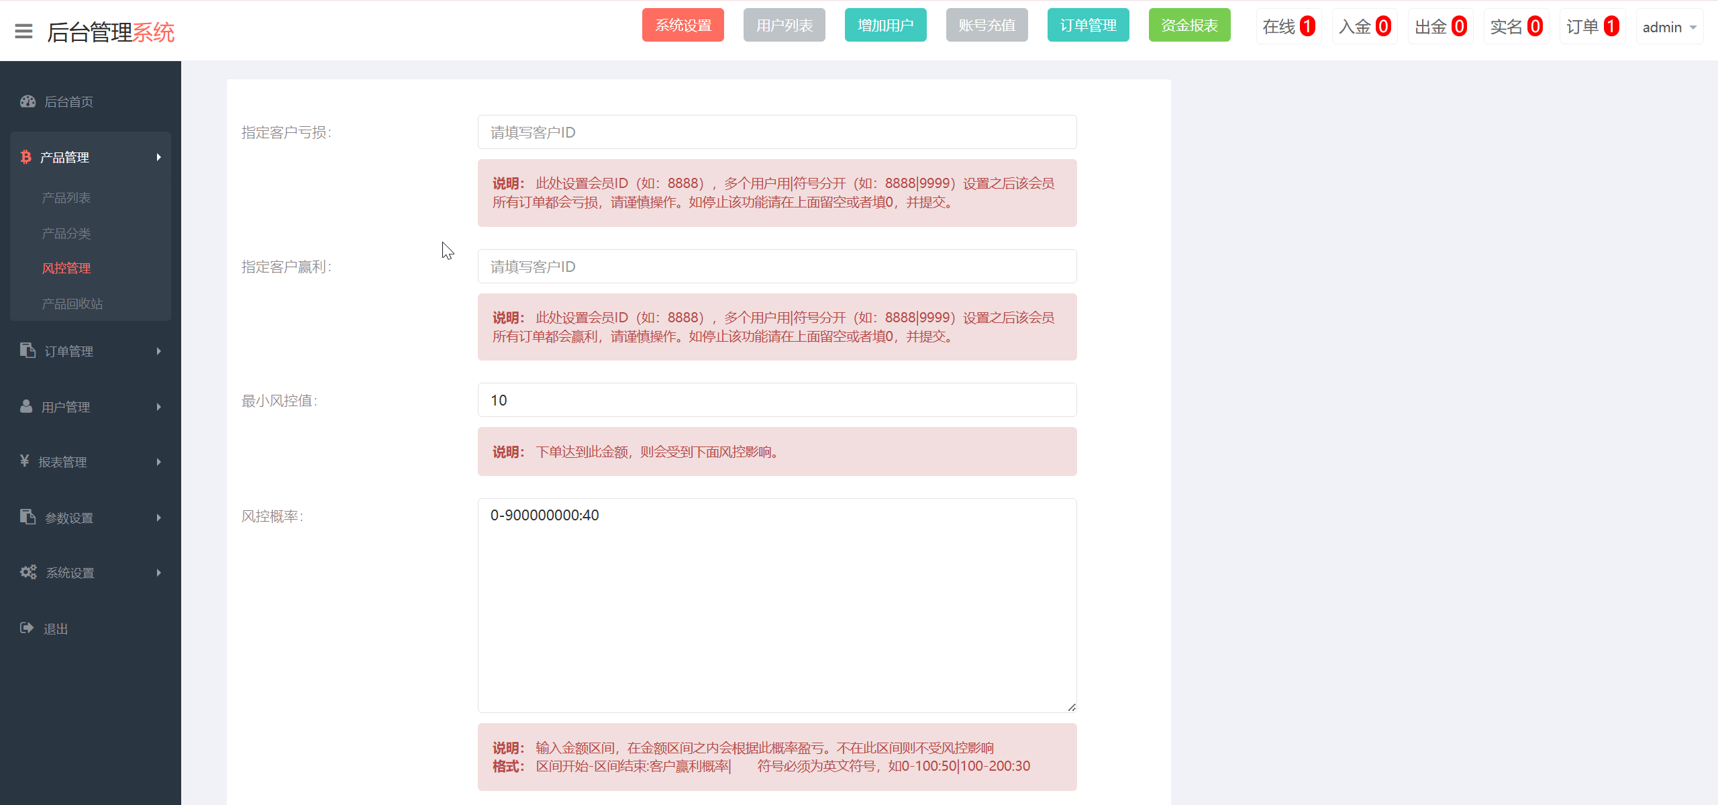The width and height of the screenshot is (1718, 805).
Task: Click the gears icon beside 系统设置 in the sidebar
Action: pyautogui.click(x=28, y=572)
